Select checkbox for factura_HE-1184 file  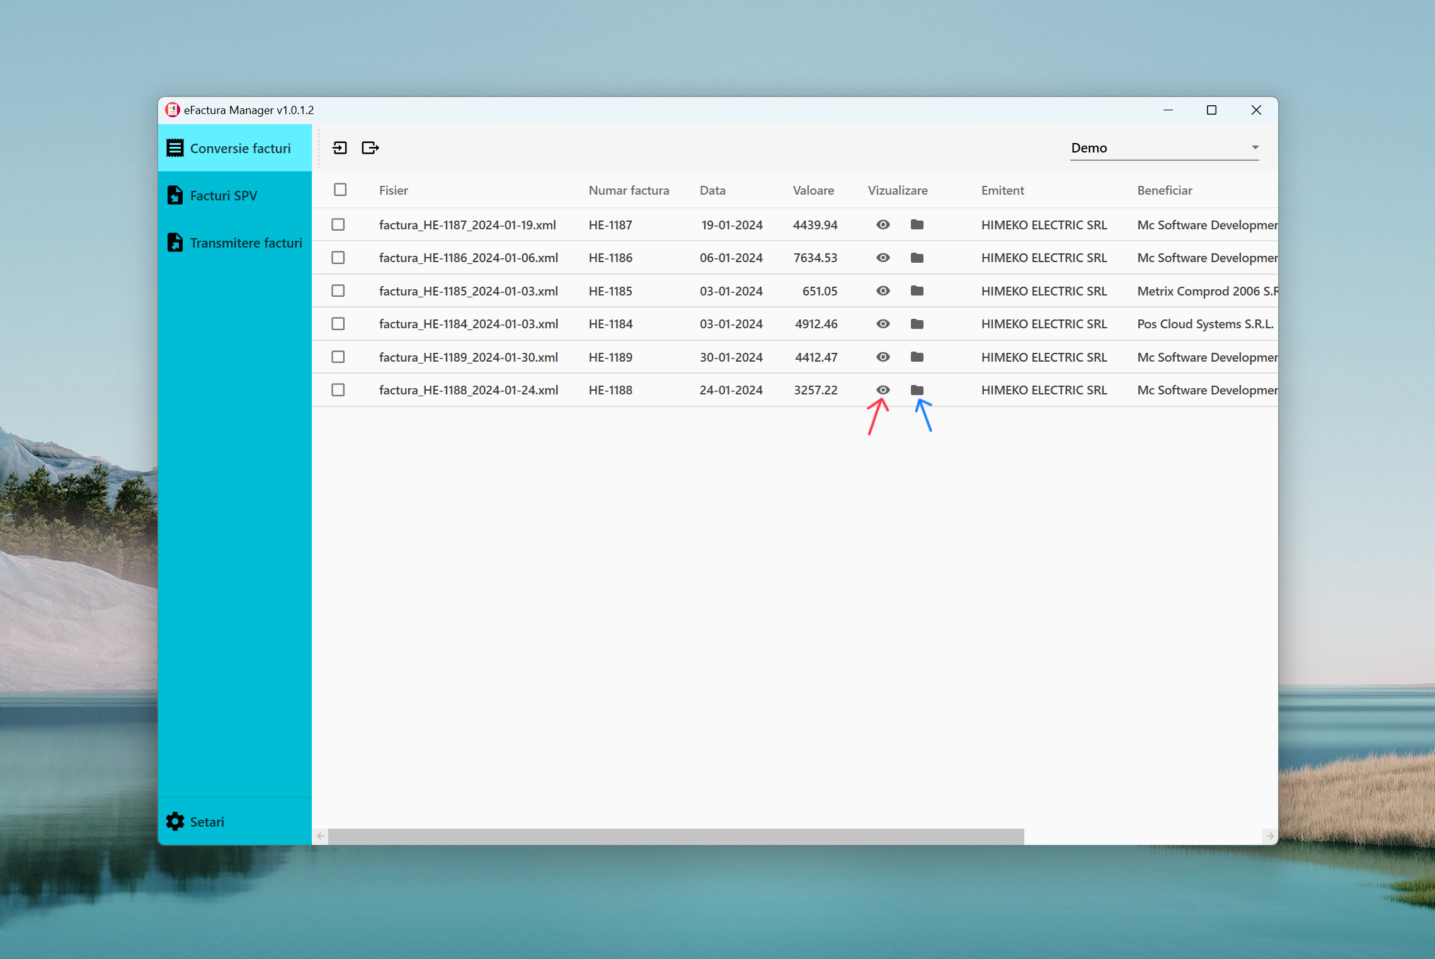point(338,324)
